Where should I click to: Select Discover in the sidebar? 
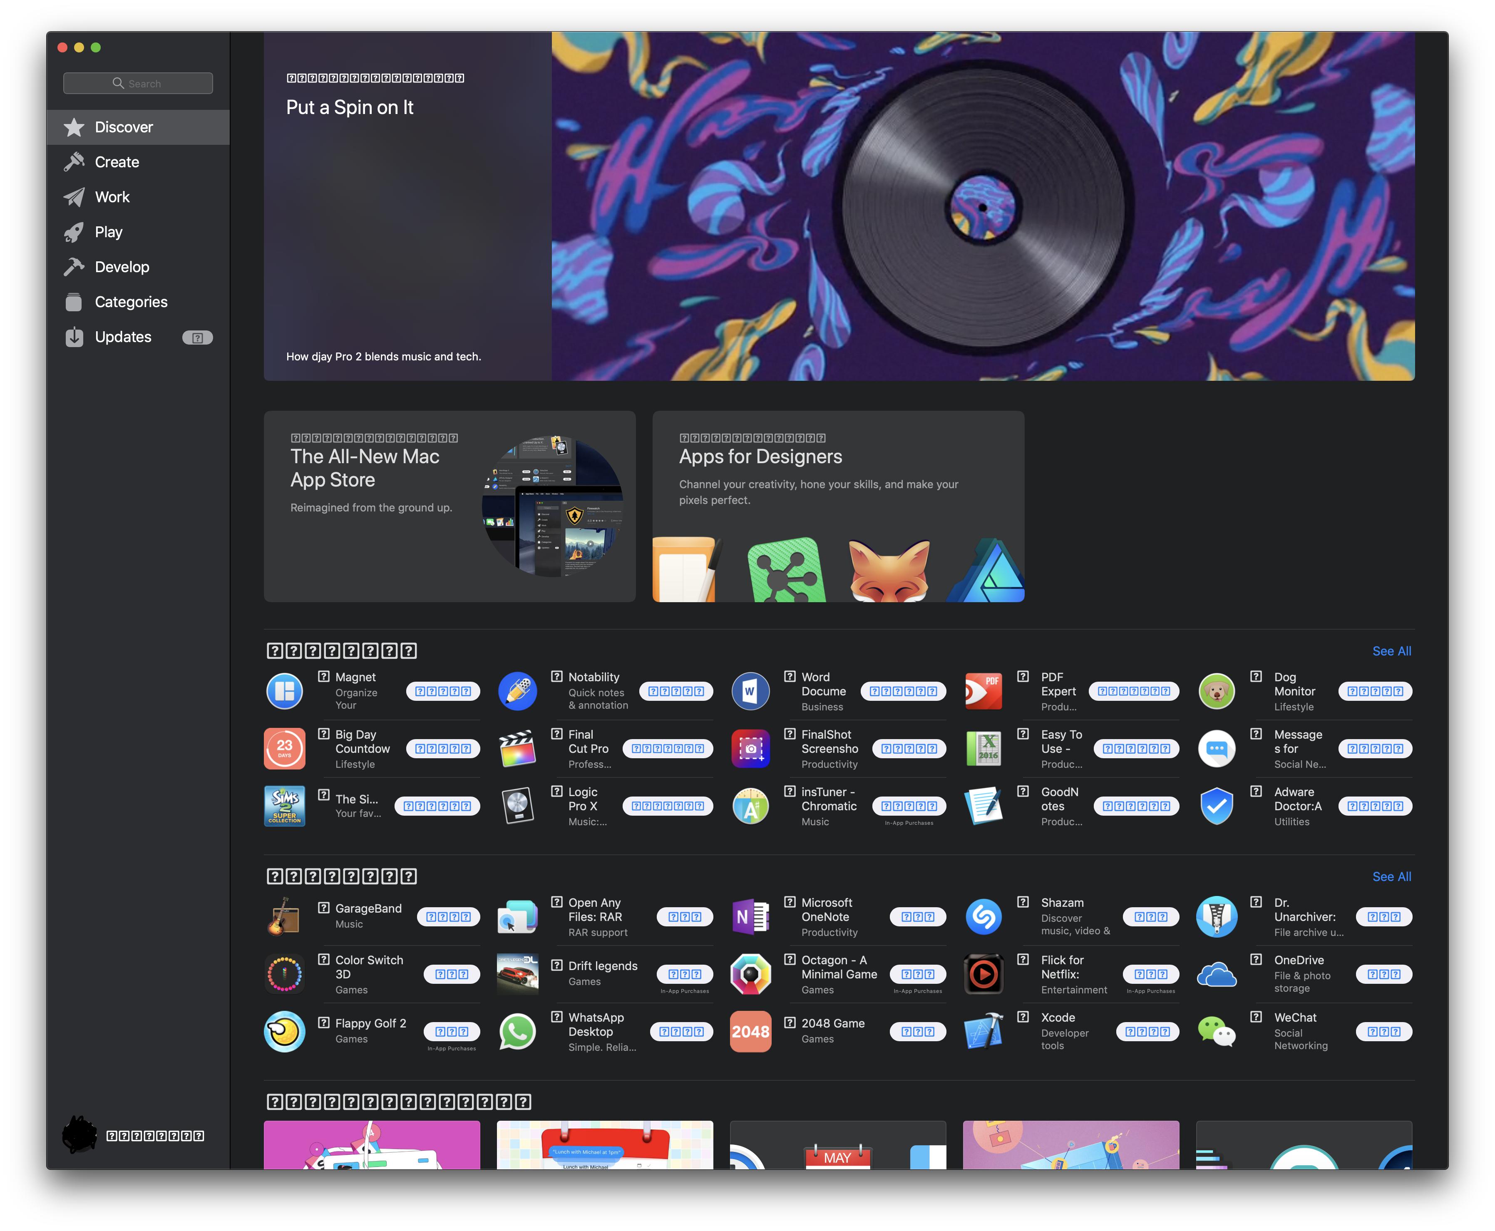coord(138,128)
